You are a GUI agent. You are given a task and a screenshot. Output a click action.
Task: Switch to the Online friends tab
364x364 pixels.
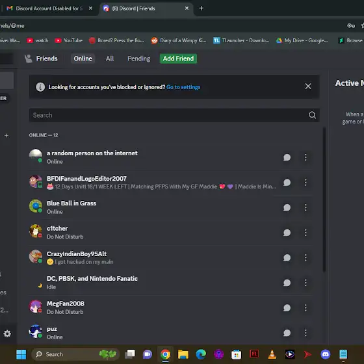coord(83,58)
